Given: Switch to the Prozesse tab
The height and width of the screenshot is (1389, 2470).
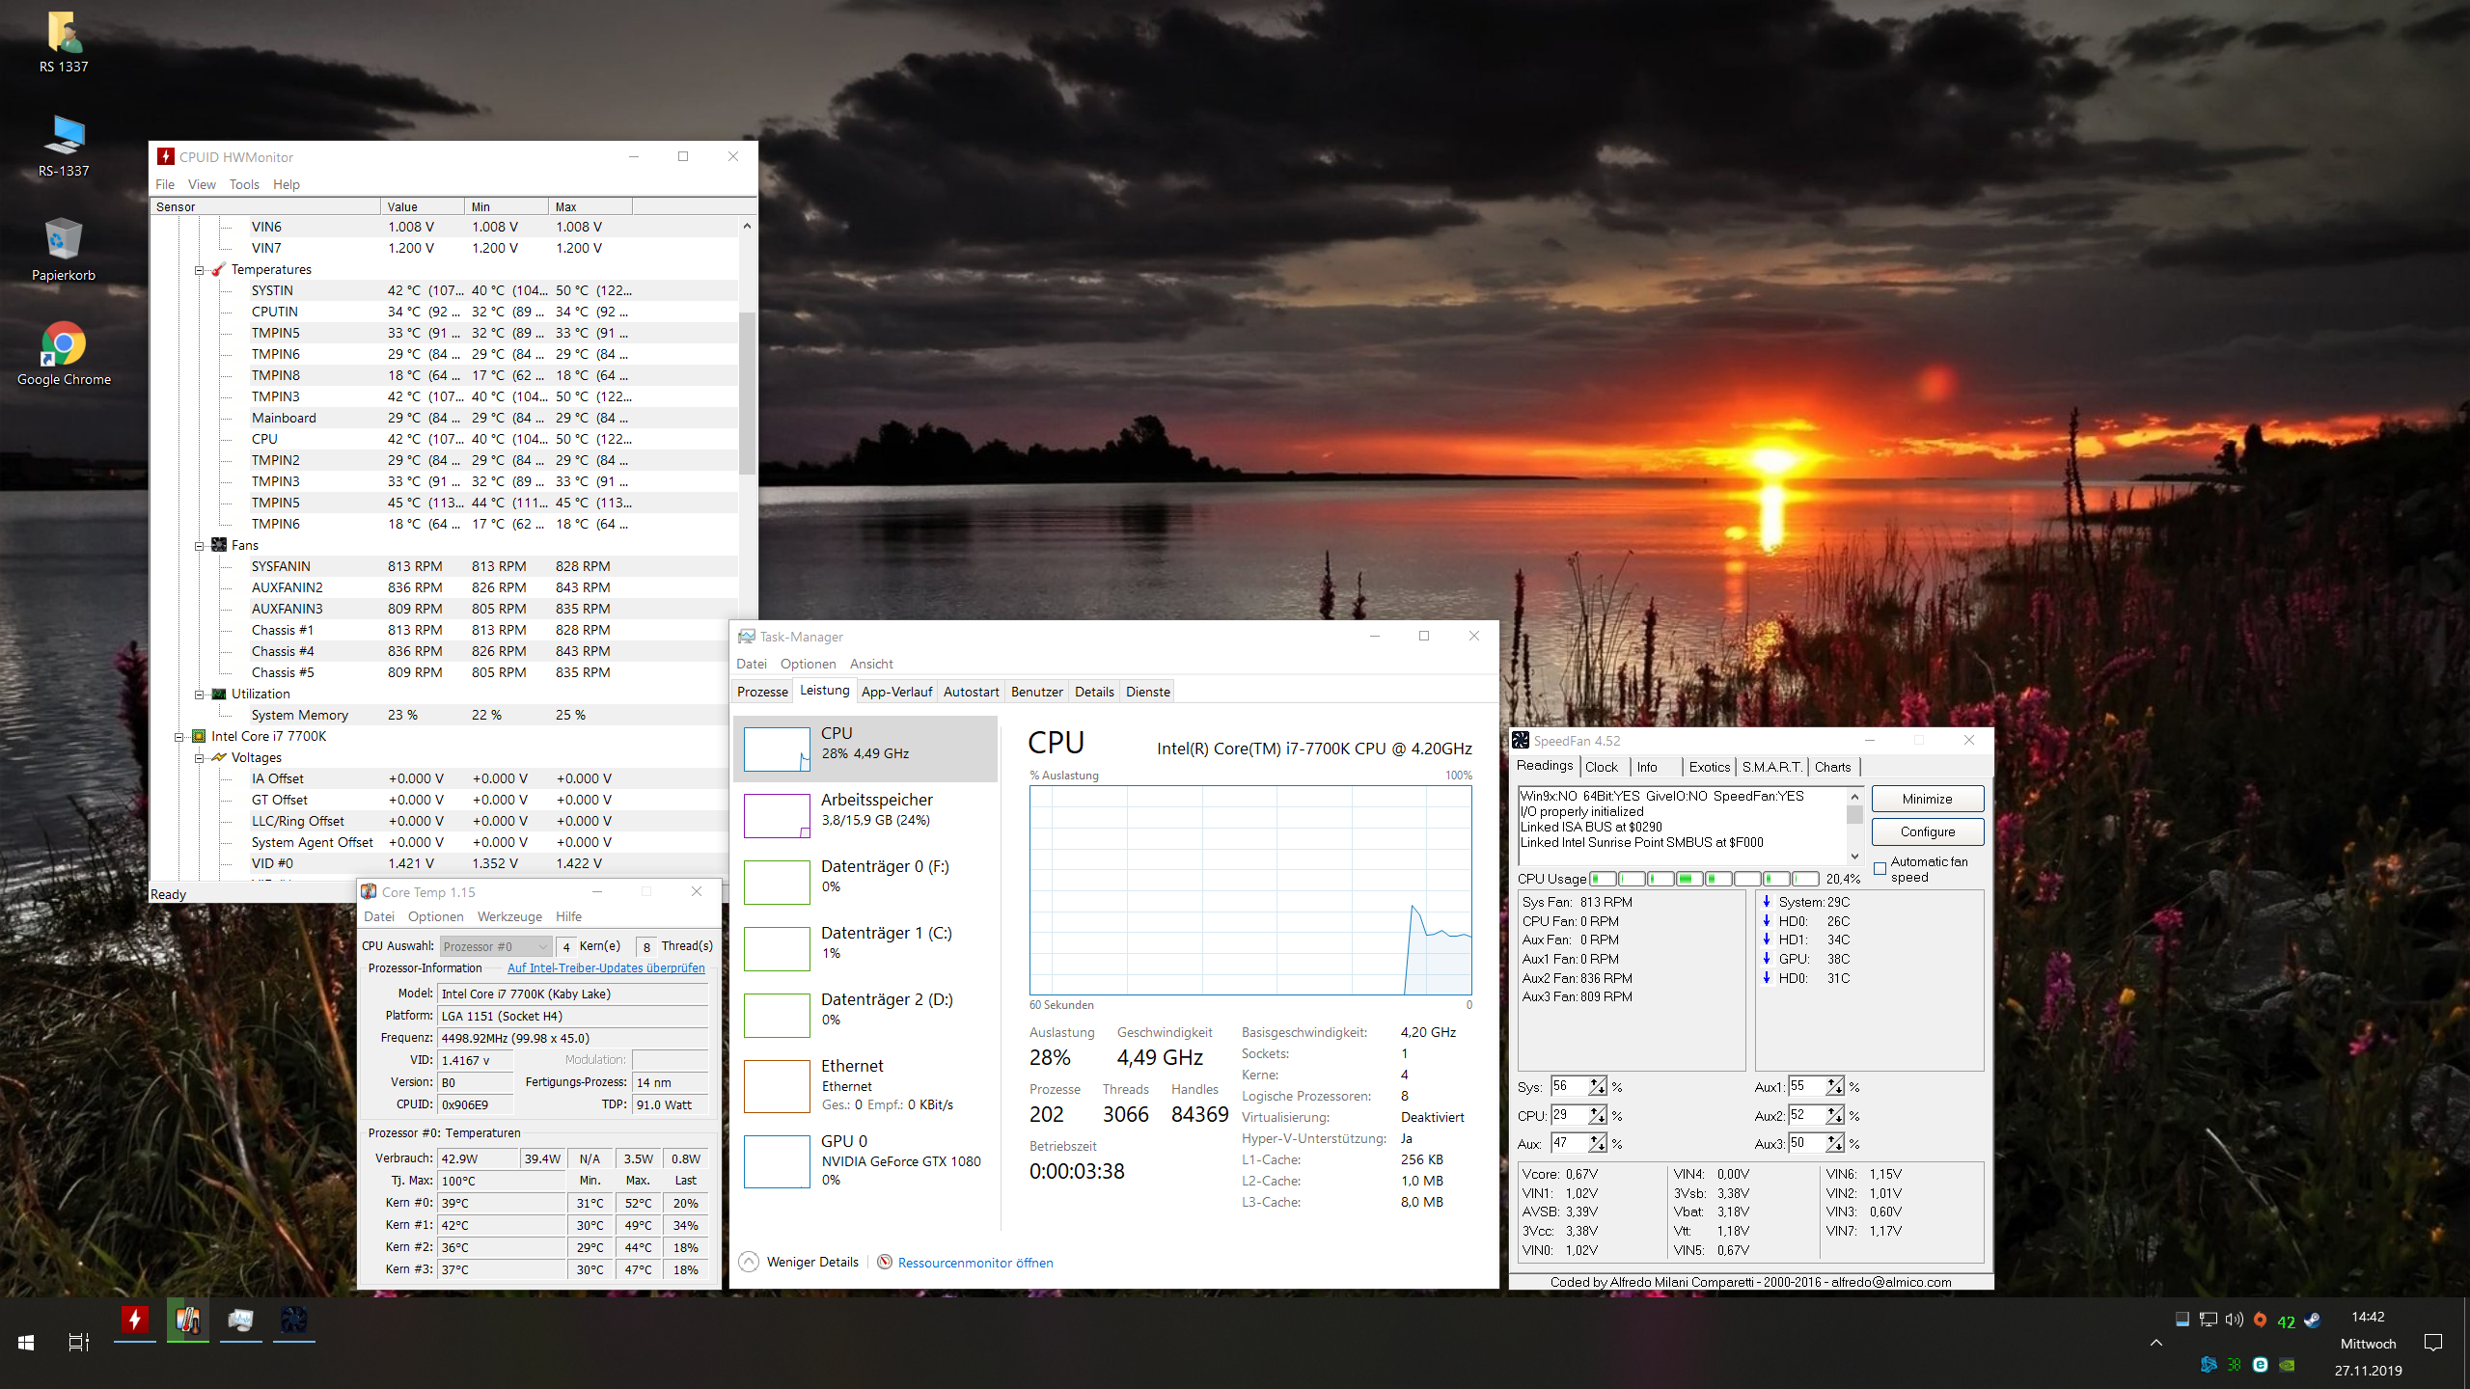Looking at the screenshot, I should [761, 692].
